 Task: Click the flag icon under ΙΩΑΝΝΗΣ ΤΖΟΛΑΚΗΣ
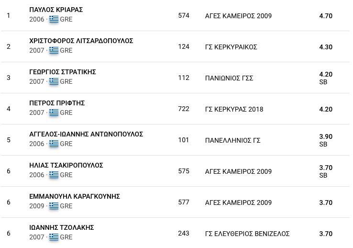pos(54,237)
